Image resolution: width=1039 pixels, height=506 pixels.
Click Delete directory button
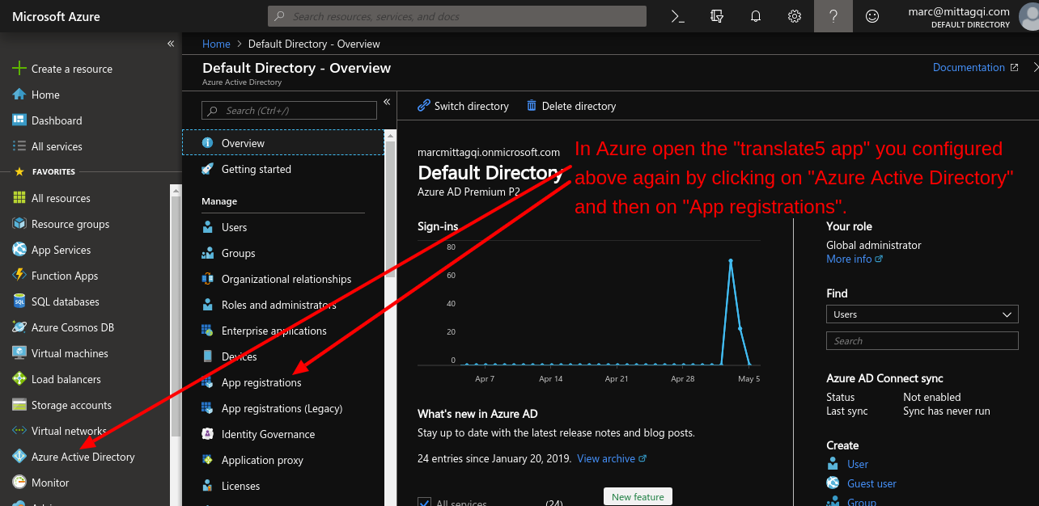[x=571, y=106]
